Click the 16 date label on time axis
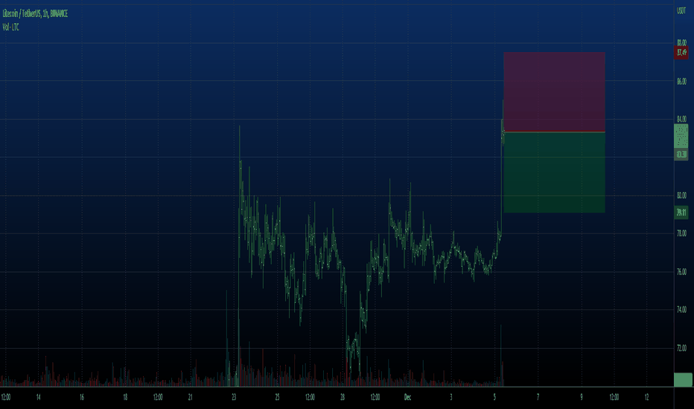Screen dimensions: 694x409 [x=81, y=398]
